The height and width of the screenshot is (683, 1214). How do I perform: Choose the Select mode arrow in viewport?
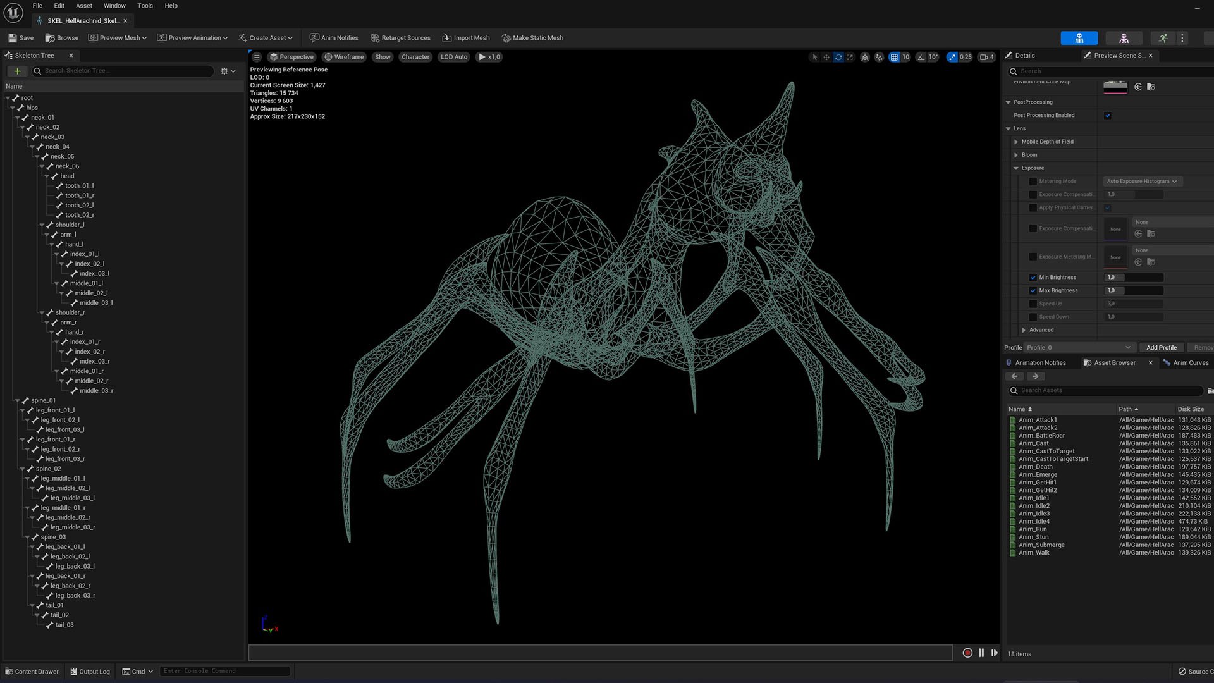point(814,57)
